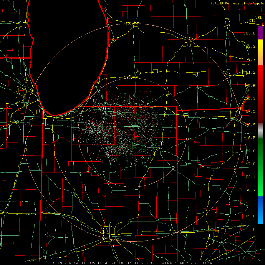This screenshot has height=265, width=265.
Task: Select the 14.5 legend value
Action: coord(251,112)
